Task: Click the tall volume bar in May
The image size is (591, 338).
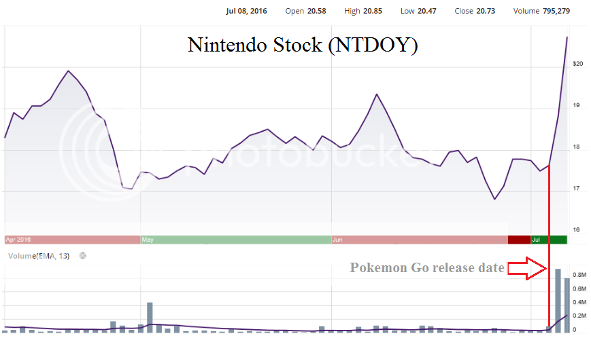Action: click(x=150, y=317)
